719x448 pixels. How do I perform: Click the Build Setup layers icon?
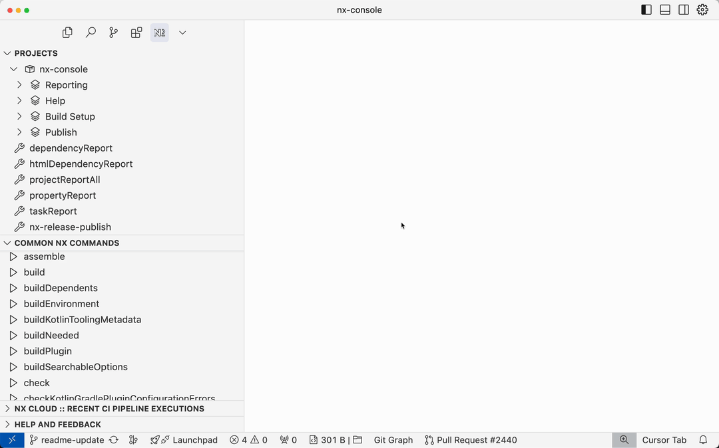point(35,116)
